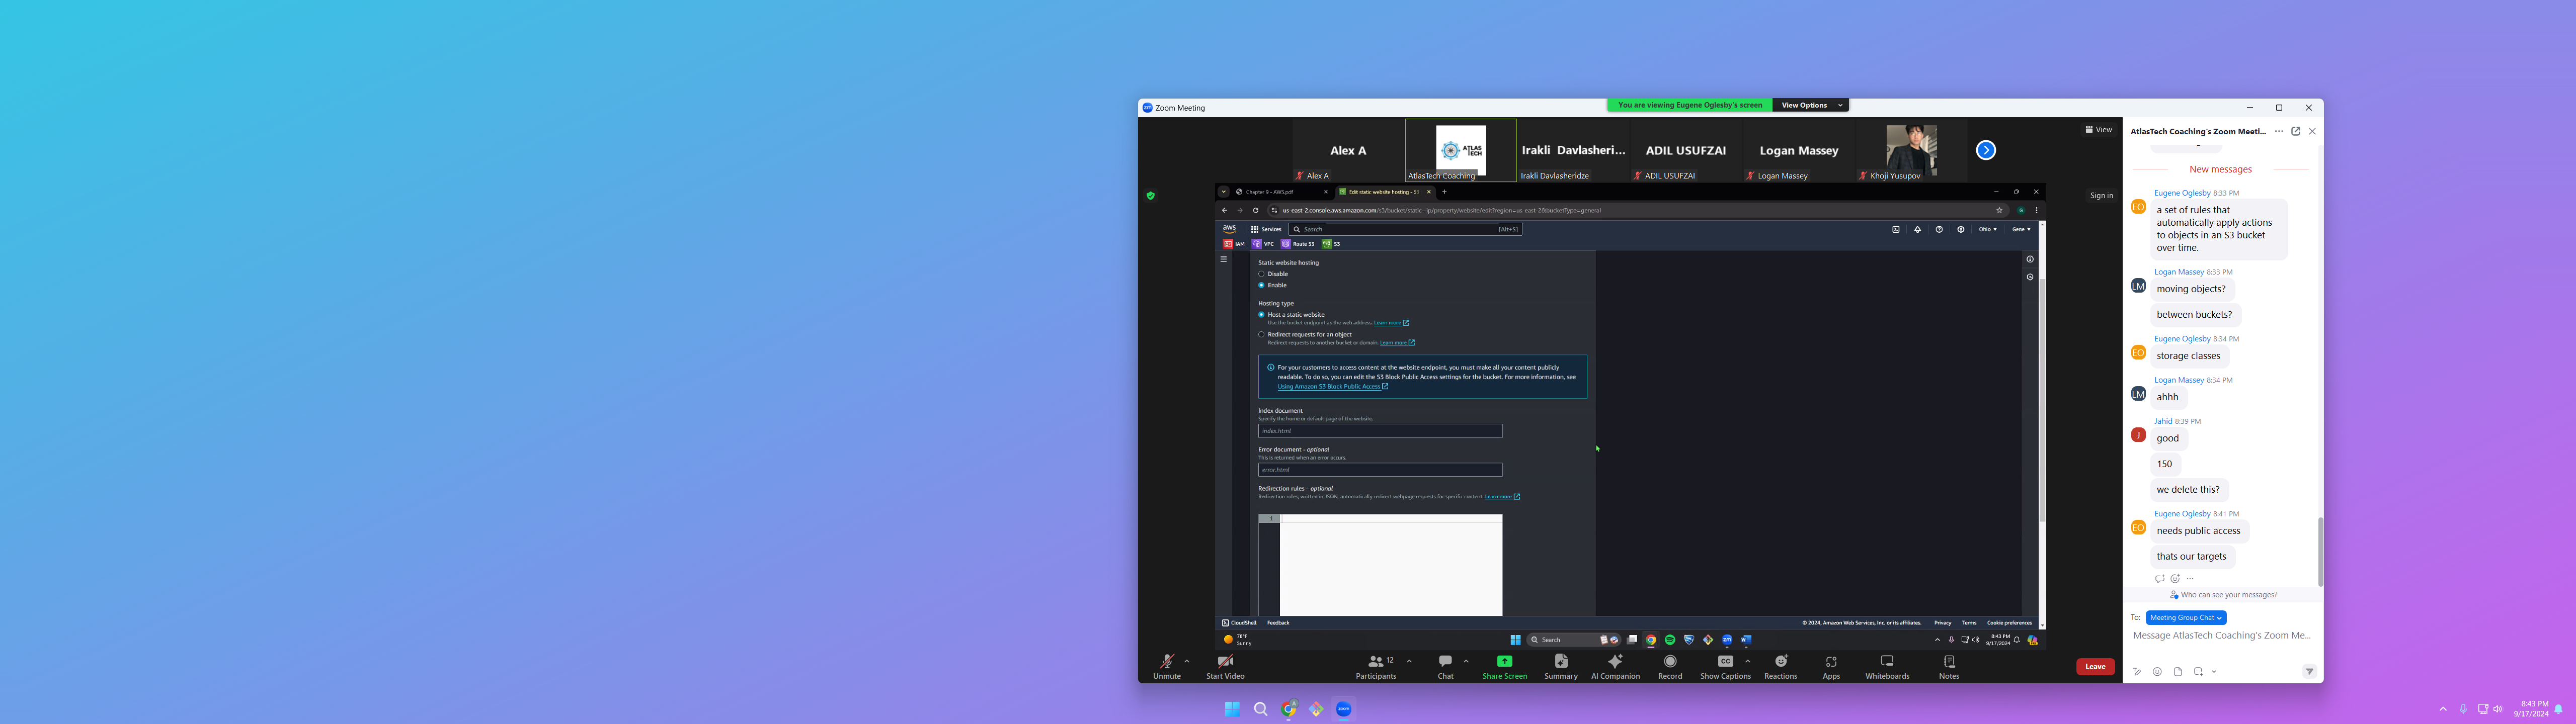Open the Reactions picker
The width and height of the screenshot is (2576, 724).
click(1780, 662)
